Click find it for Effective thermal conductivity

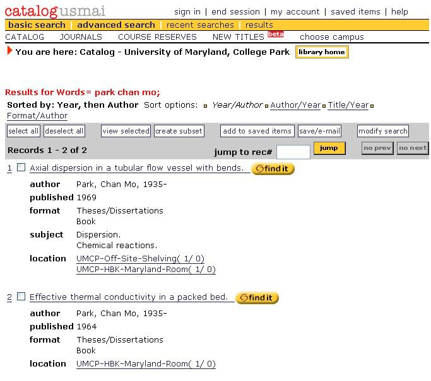[x=257, y=298]
